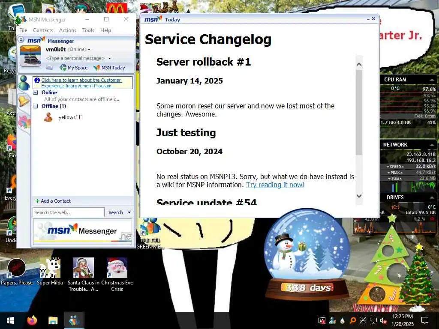Select the alerts bell tab icon

pos(24,101)
